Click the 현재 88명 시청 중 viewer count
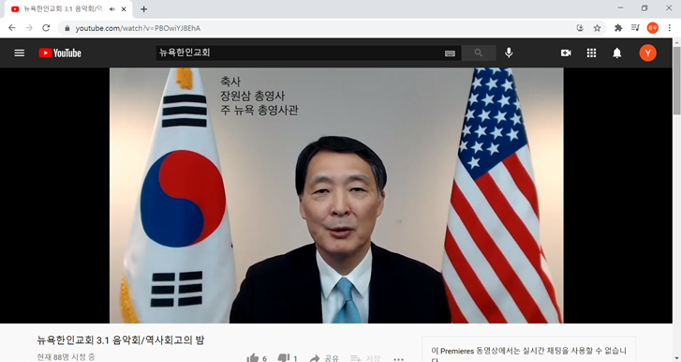The image size is (681, 362). point(66,357)
